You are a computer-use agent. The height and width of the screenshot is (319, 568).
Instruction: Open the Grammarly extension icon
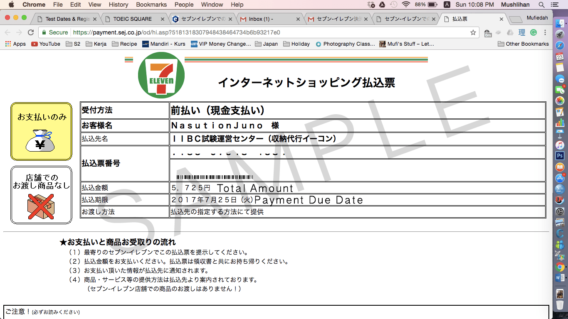tap(533, 32)
